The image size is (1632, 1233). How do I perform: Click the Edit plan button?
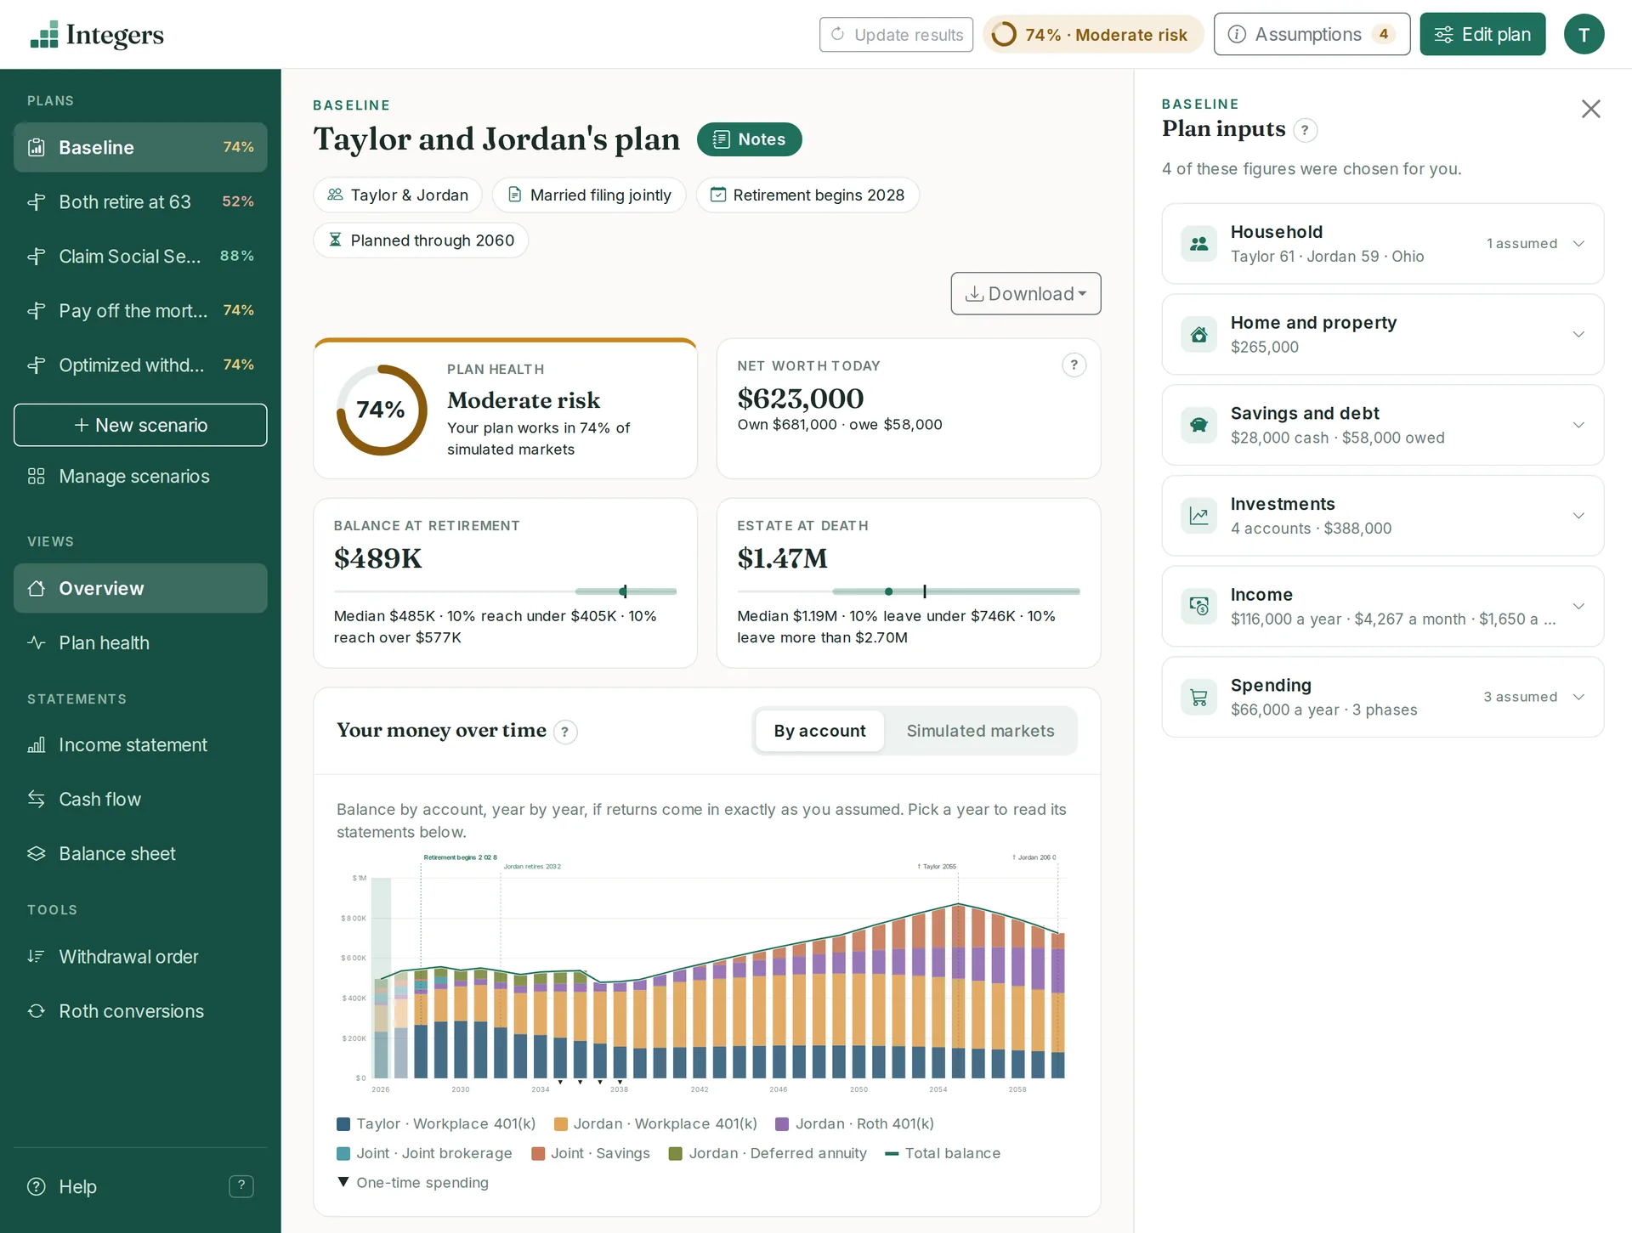coord(1482,35)
